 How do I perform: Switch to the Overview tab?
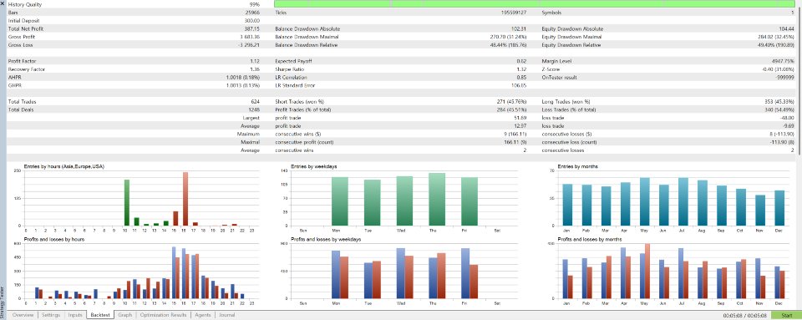click(23, 315)
